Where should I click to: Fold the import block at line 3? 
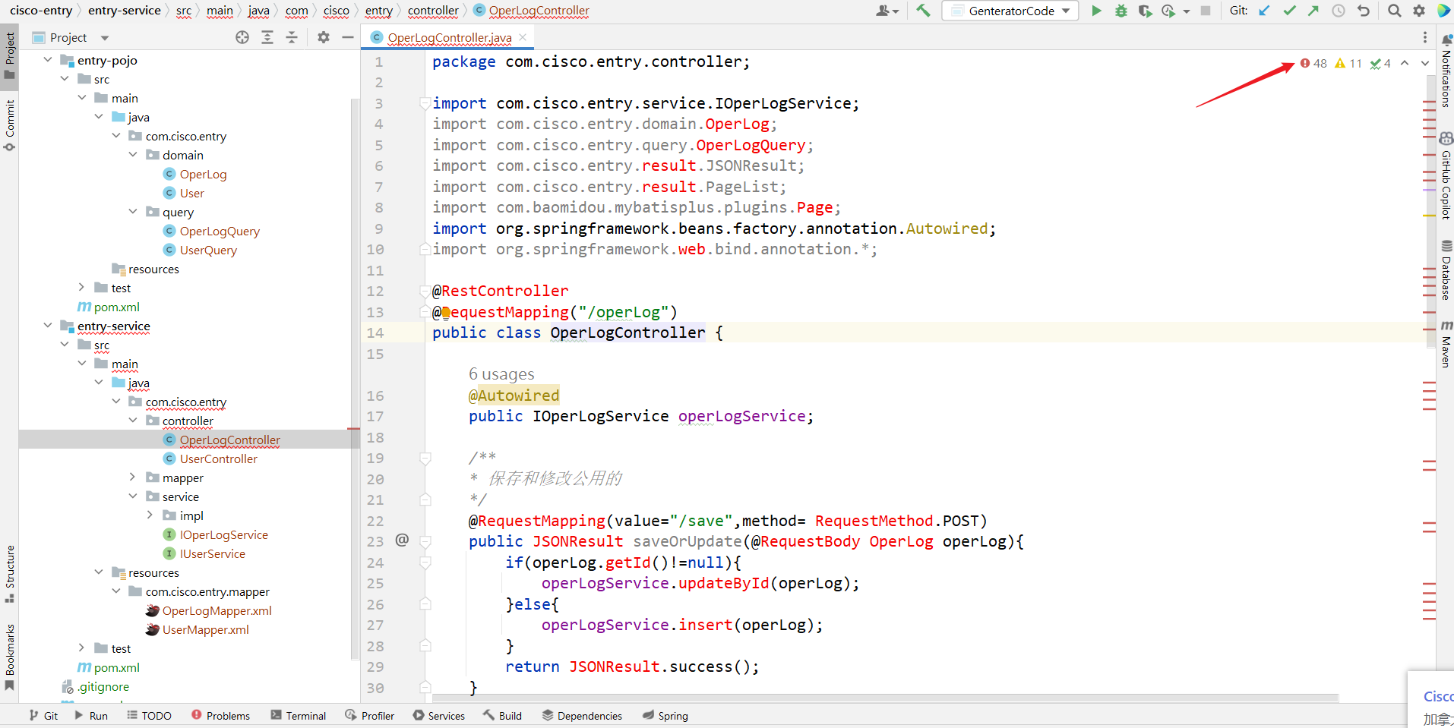point(425,103)
